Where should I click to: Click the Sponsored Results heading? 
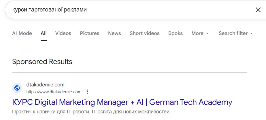pyautogui.click(x=42, y=62)
